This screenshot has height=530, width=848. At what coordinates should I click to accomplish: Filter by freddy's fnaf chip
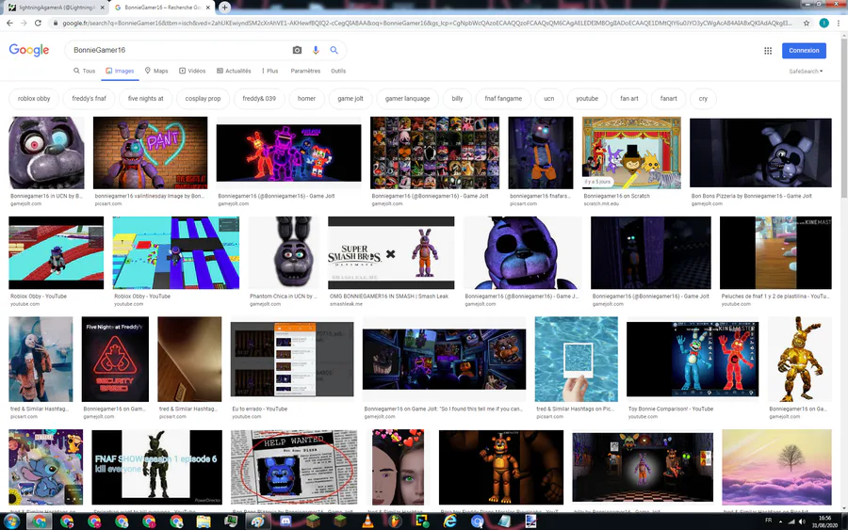point(90,98)
